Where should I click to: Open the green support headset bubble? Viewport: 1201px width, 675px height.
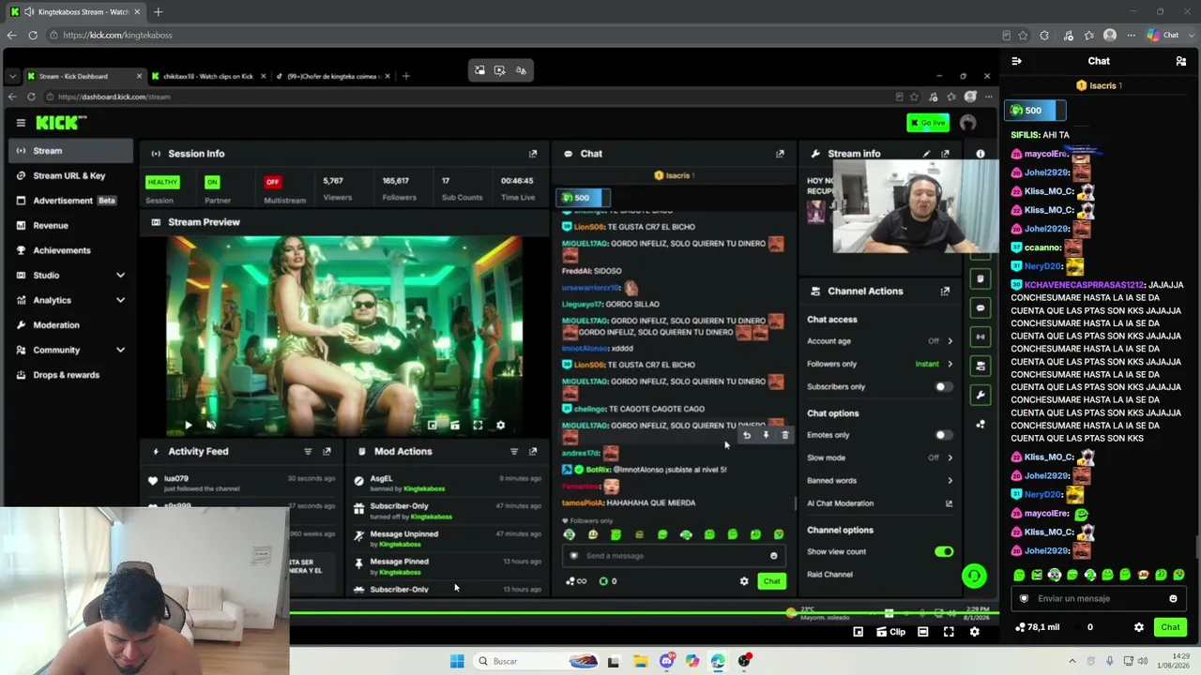[974, 576]
